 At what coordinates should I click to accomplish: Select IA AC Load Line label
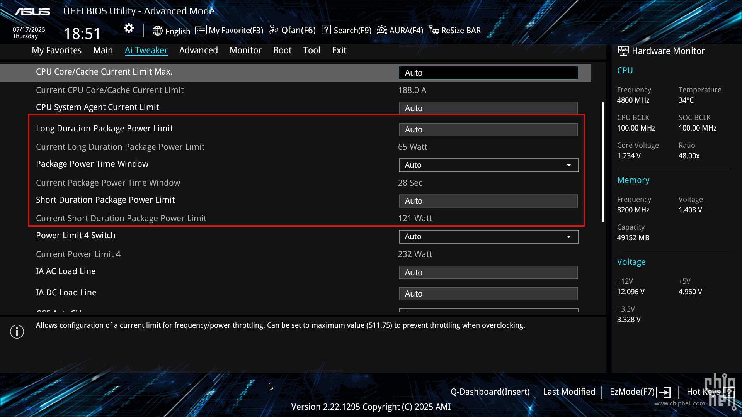point(66,271)
